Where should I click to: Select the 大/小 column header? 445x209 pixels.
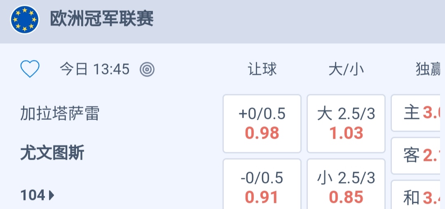(346, 69)
